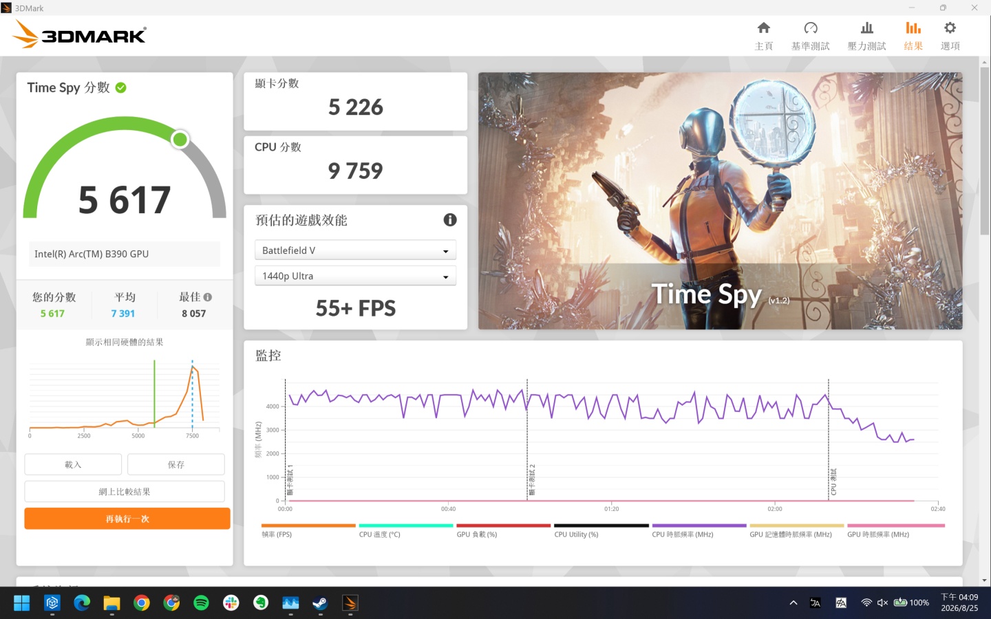
Task: Click the 顯示相同硬體的結果 label
Action: [x=125, y=342]
